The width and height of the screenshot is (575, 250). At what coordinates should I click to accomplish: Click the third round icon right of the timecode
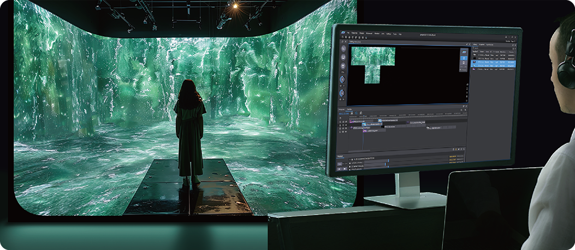pos(361,113)
